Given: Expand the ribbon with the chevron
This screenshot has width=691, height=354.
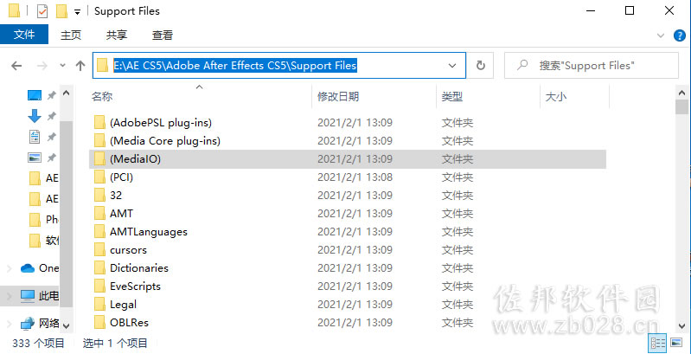Looking at the screenshot, I should click(660, 35).
